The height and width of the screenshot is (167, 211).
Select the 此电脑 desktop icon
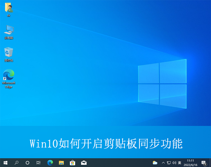tap(9, 31)
